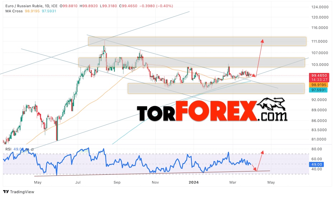This screenshot has width=335, height=197.
Task: Click the TradingView logo in the footer
Action: click(x=19, y=192)
